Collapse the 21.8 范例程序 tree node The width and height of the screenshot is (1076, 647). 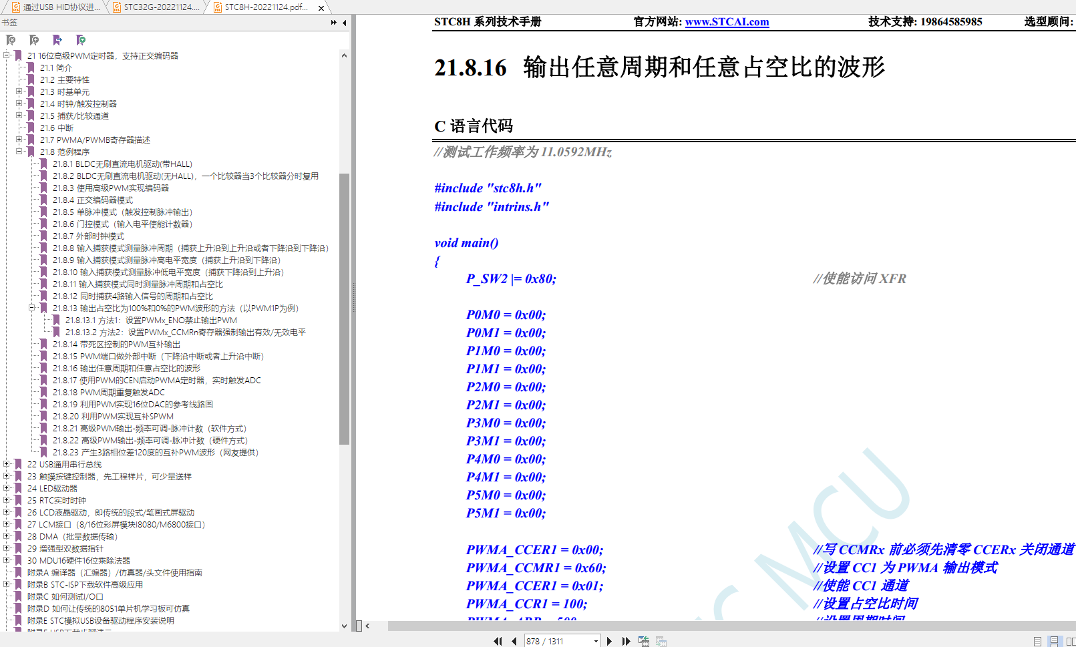tap(19, 152)
